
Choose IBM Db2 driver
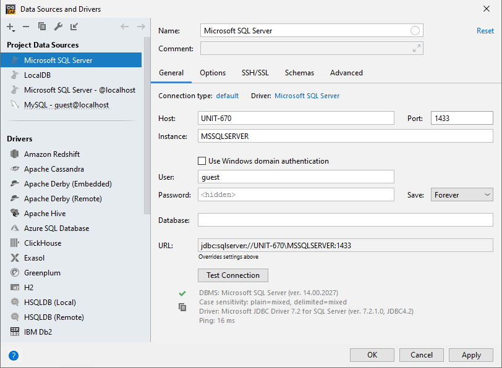[x=71, y=332]
